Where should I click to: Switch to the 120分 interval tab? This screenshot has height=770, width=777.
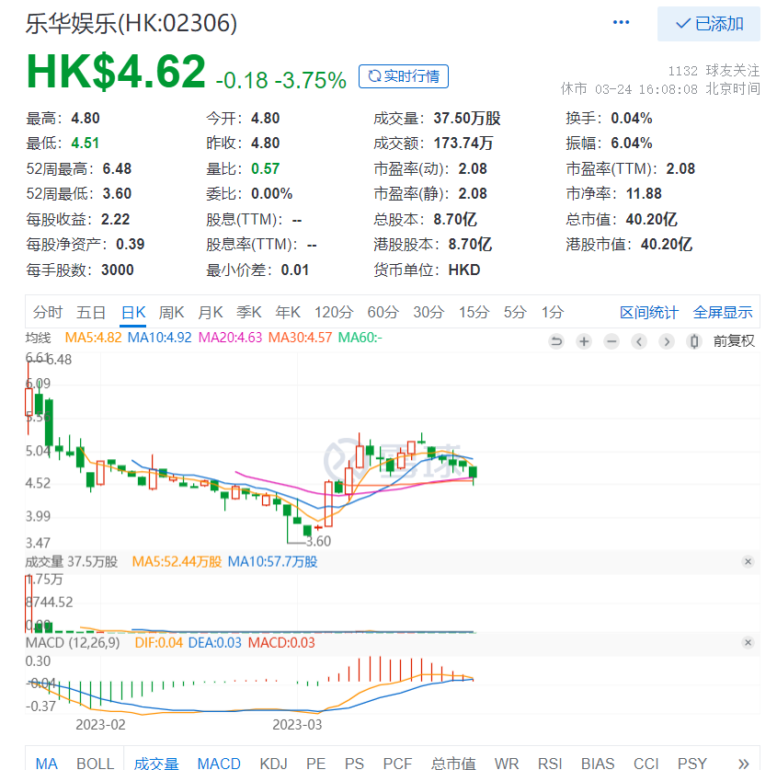pyautogui.click(x=334, y=313)
